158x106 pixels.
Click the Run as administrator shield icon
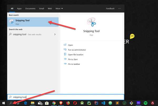pyautogui.click(x=65, y=50)
